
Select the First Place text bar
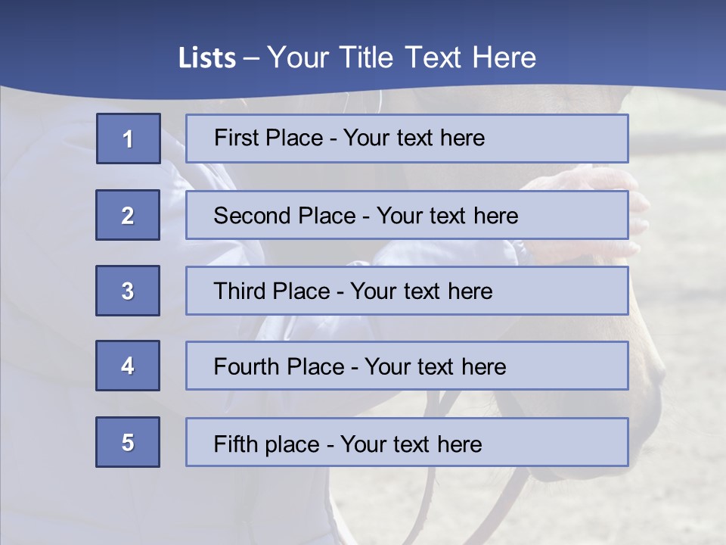tap(407, 139)
